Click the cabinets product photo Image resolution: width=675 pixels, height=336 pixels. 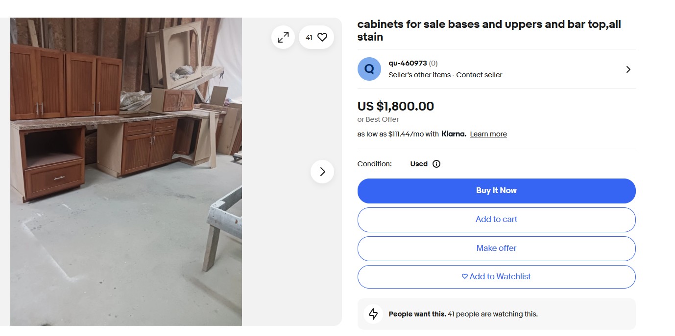126,171
